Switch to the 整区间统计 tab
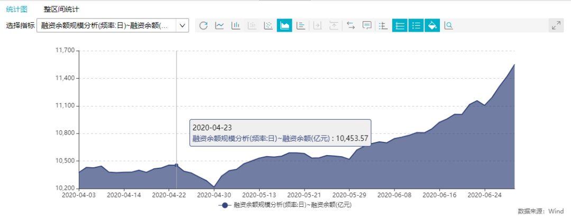Viewport: 571px width, 219px height. click(x=61, y=9)
